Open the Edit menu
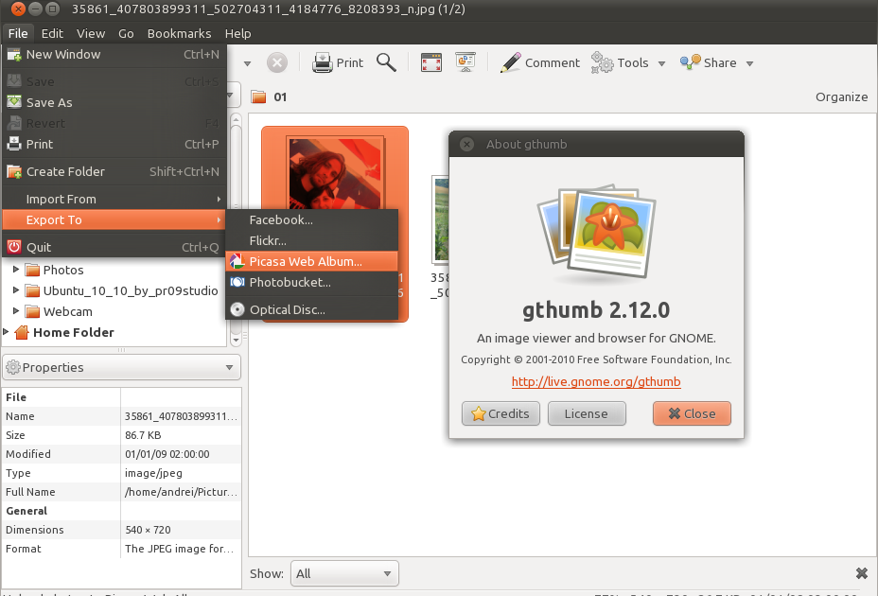This screenshot has height=596, width=878. tap(52, 33)
